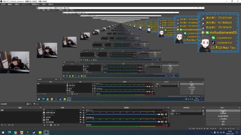Click 开始录制 to start recording
241x135 pixels.
pos(223,113)
